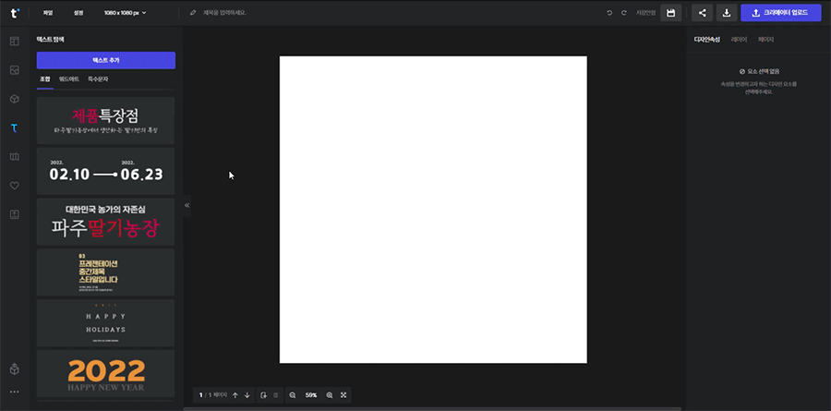Screen dimensions: 831x411
Task: Open the template sidebar icon
Action: click(14, 41)
